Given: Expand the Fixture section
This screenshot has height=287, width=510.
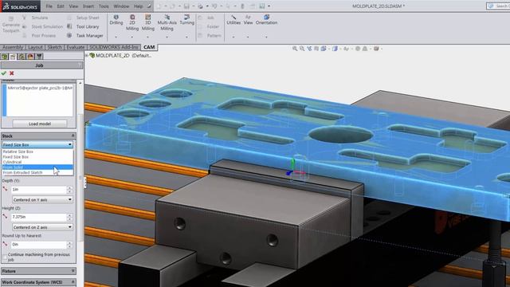Looking at the screenshot, I should (x=73, y=271).
